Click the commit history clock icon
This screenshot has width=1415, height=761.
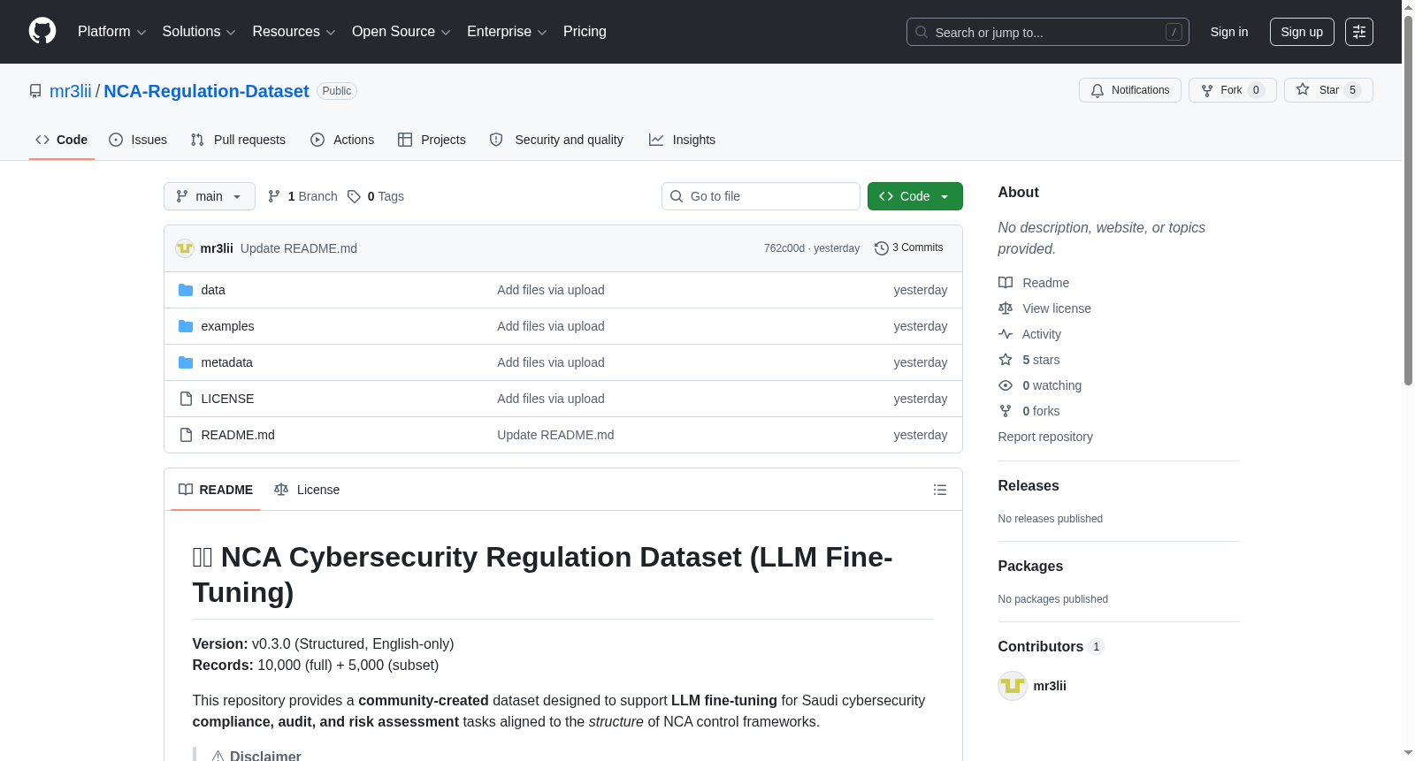pos(881,248)
